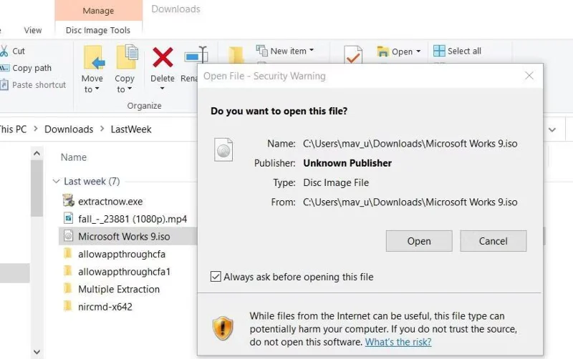The width and height of the screenshot is (573, 359).
Task: Expand the New item dropdown arrow
Action: tap(312, 50)
